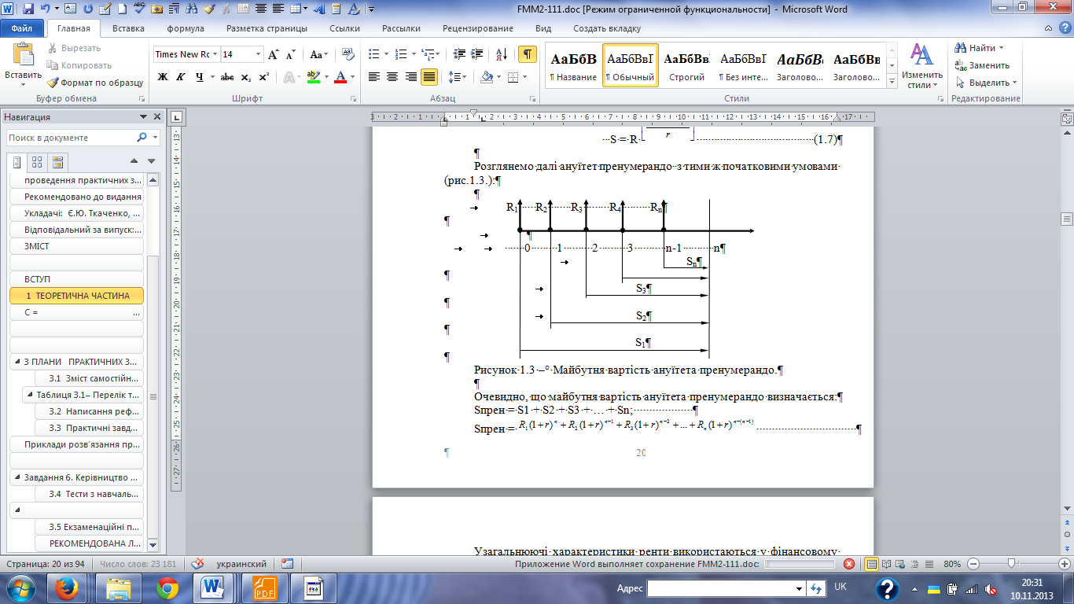Apply superscript formatting

263,77
